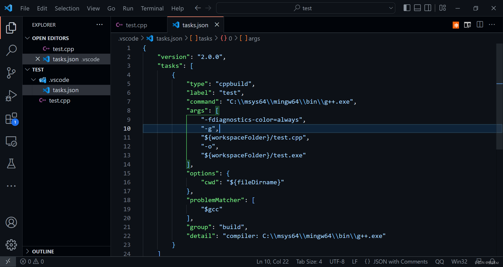This screenshot has height=267, width=503.
Task: Show additional views ellipsis in activity bar
Action: pyautogui.click(x=11, y=186)
